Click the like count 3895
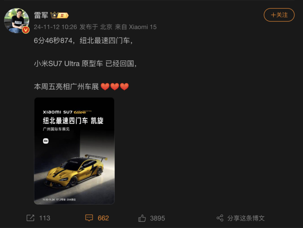Image resolution: width=303 pixels, height=228 pixels. 157,218
